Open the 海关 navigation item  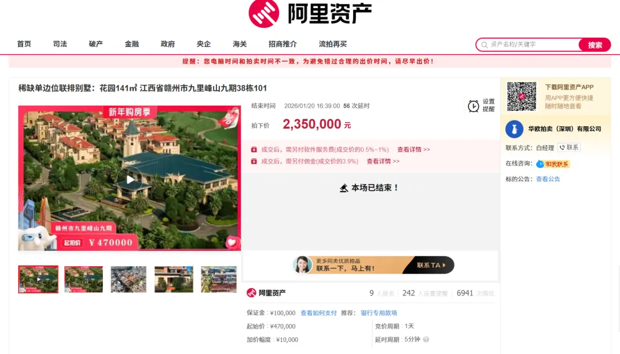coord(240,44)
